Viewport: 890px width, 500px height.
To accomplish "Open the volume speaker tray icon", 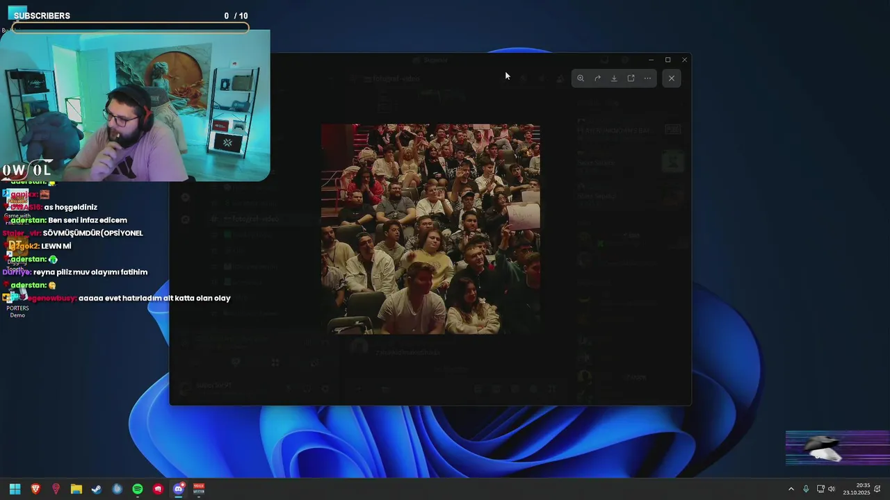I will 832,489.
